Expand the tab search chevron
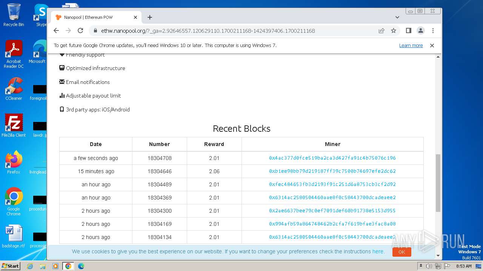The width and height of the screenshot is (483, 271). 397,17
